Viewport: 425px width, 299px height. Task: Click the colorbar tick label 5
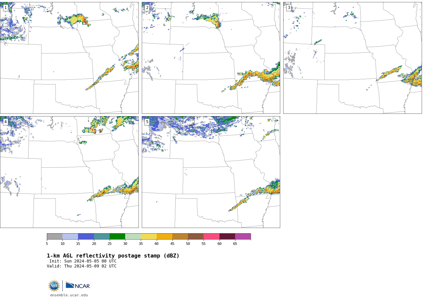coord(47,244)
